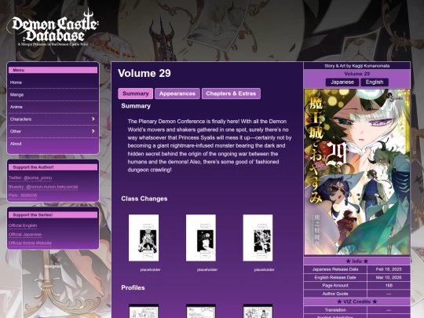Select the Summary tab
This screenshot has width=424, height=318.
[136, 93]
